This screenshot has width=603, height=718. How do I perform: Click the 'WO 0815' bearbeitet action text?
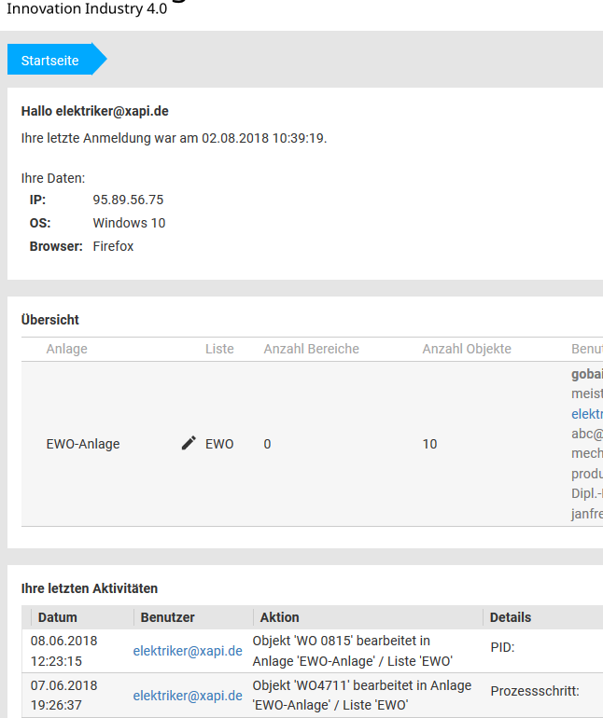pos(352,651)
